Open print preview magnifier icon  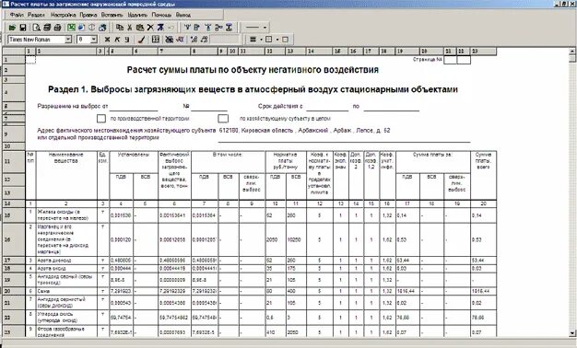[37, 28]
